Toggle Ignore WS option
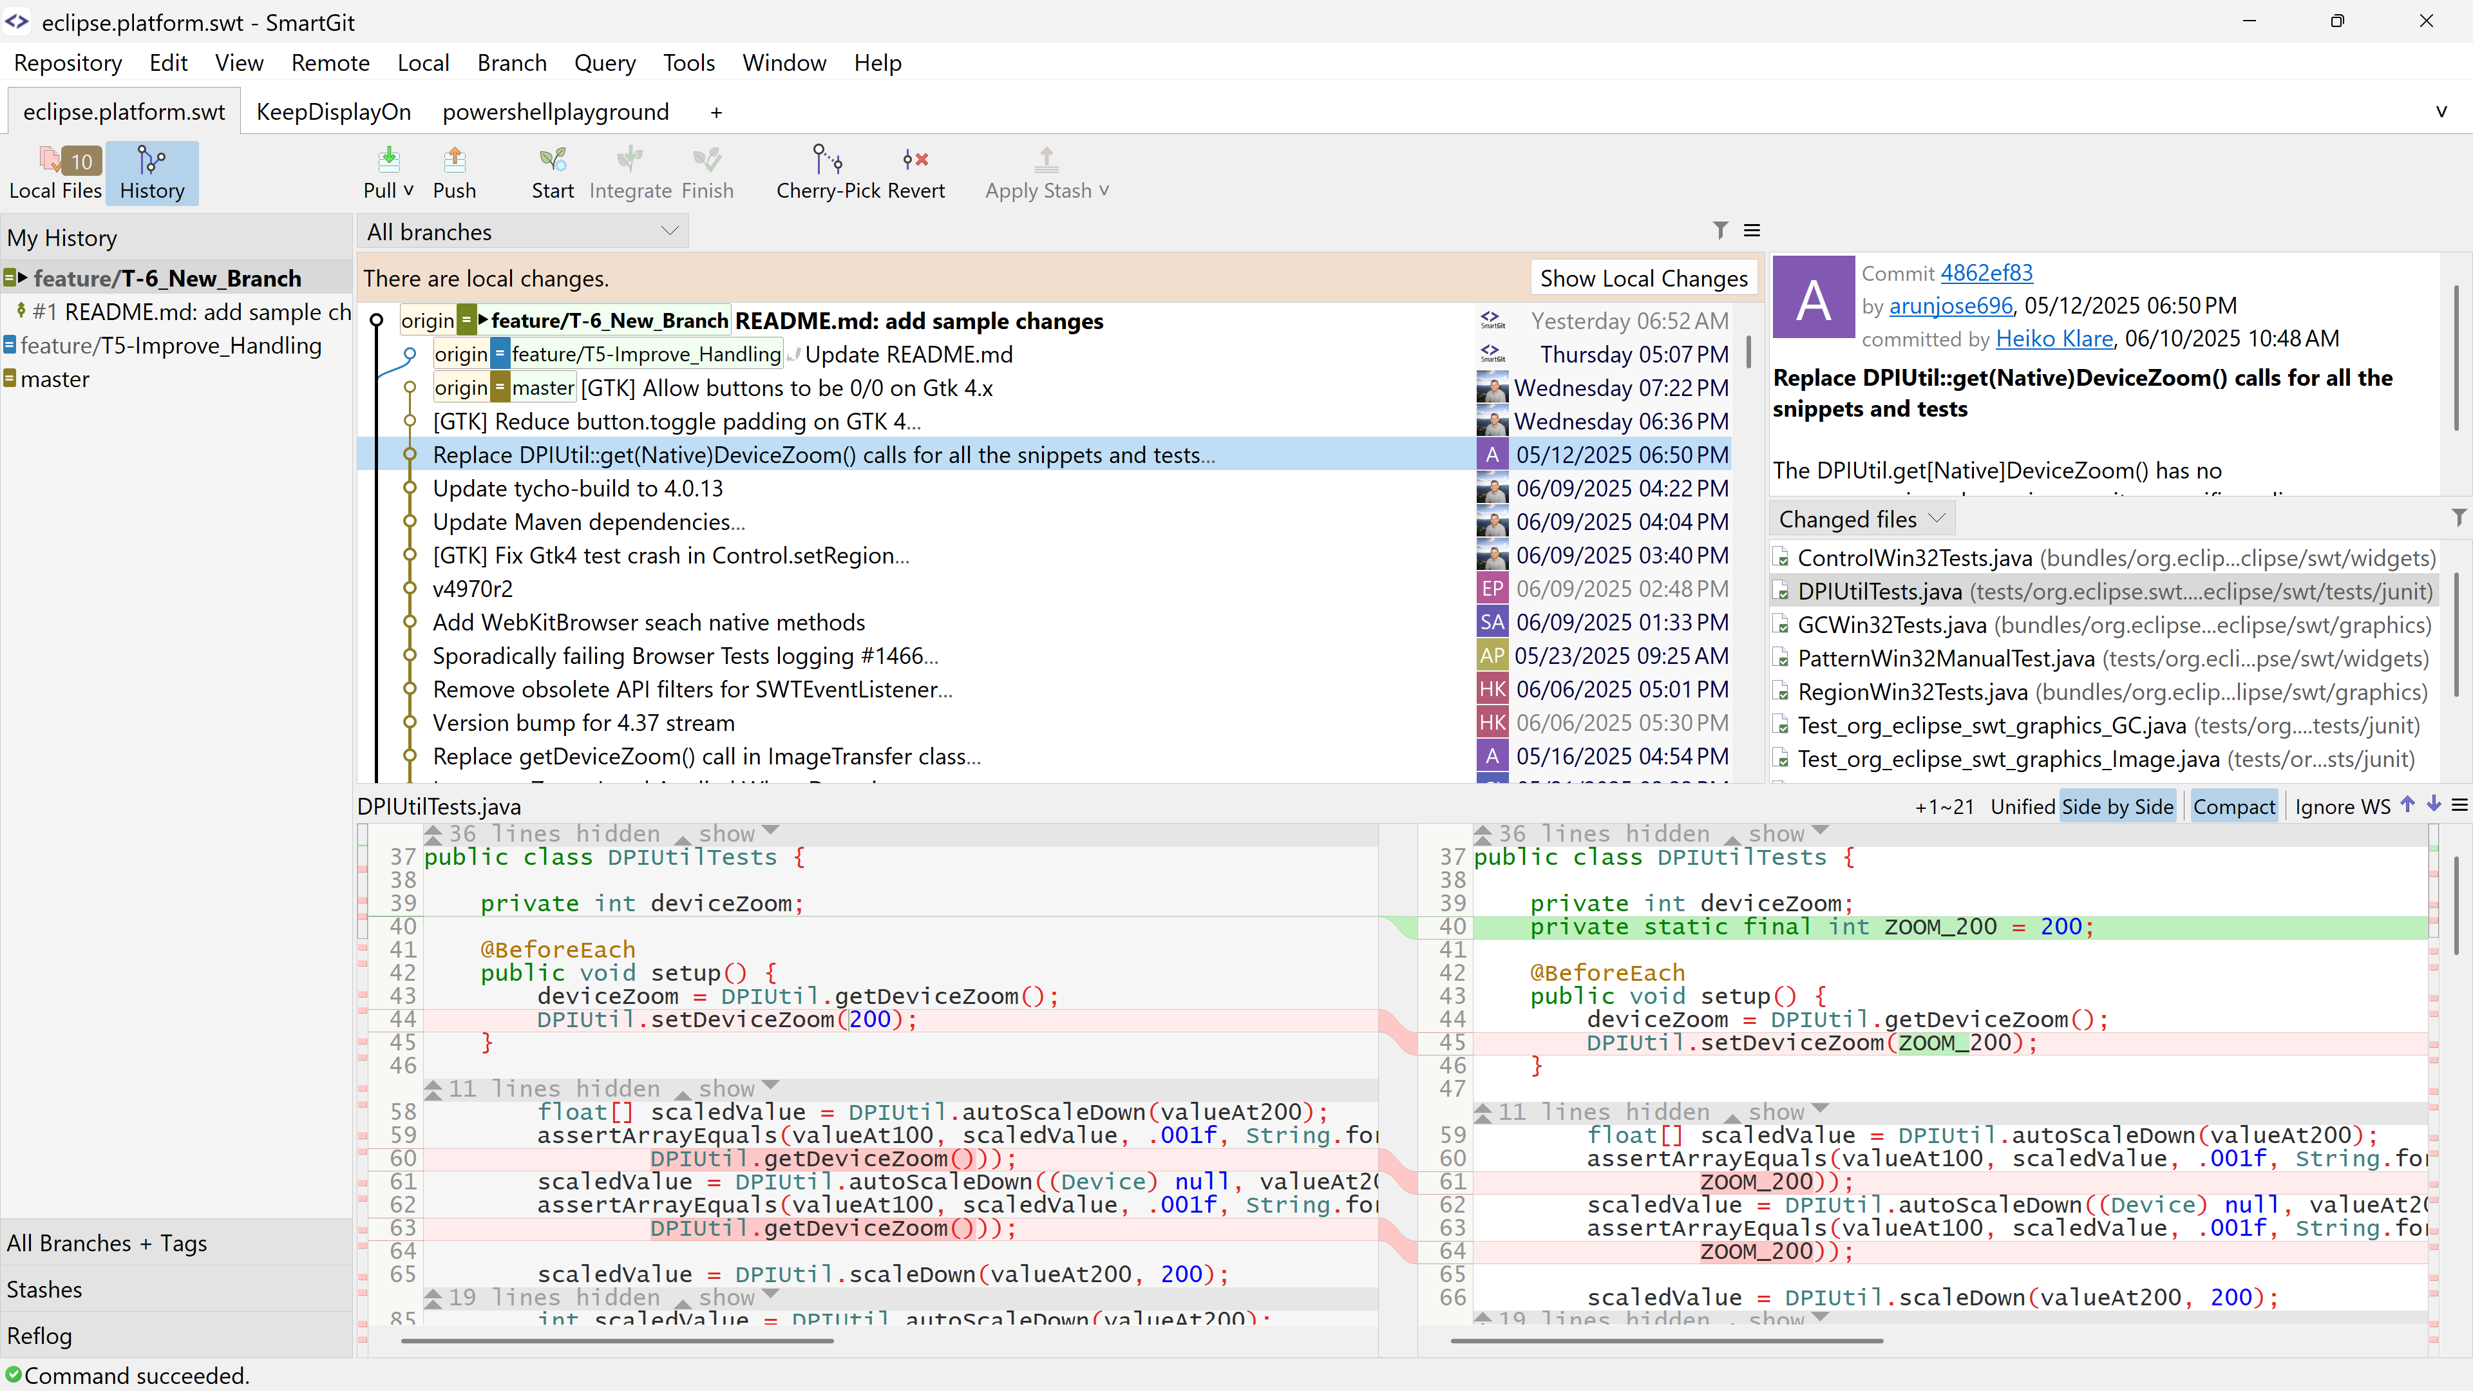Viewport: 2473px width, 1391px height. 2342,806
